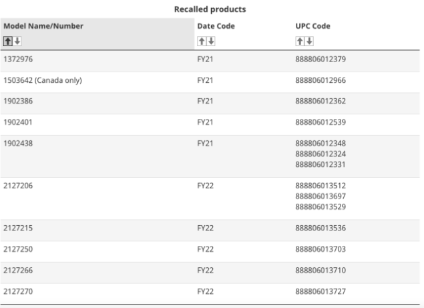Click UPC code 888806013703
Image resolution: width=424 pixels, height=308 pixels.
[x=321, y=249]
